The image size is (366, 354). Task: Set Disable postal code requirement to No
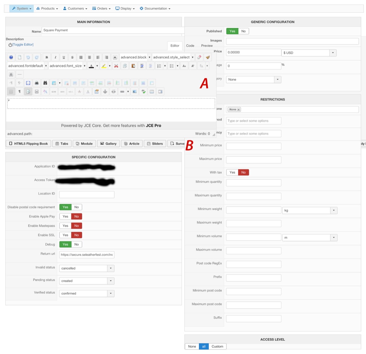point(77,207)
